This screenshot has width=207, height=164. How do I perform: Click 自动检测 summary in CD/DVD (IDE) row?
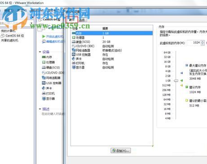[x=108, y=46]
